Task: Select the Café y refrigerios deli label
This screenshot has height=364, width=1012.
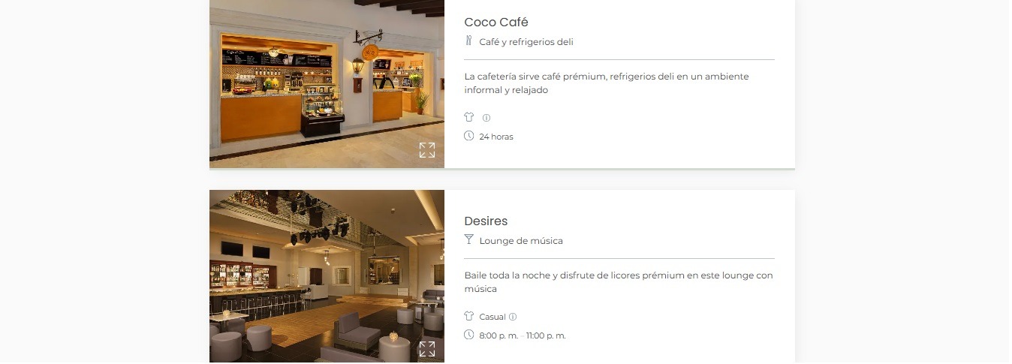Action: point(526,42)
